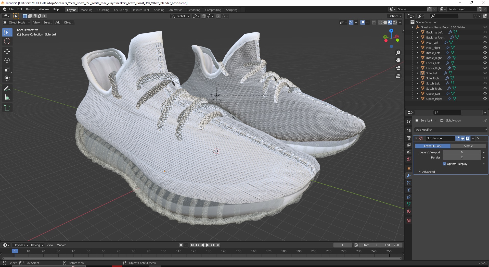The width and height of the screenshot is (489, 267).
Task: Click frame 100 on the timeline
Action: (x=163, y=251)
